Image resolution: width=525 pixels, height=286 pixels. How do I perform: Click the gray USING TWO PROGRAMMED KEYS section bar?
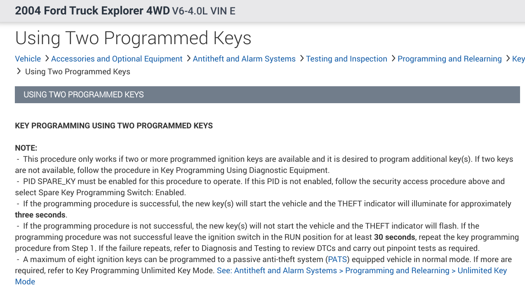tap(267, 95)
